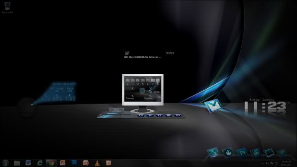The width and height of the screenshot is (297, 167).
Task: Click play button on player widget
Action: (x=150, y=115)
